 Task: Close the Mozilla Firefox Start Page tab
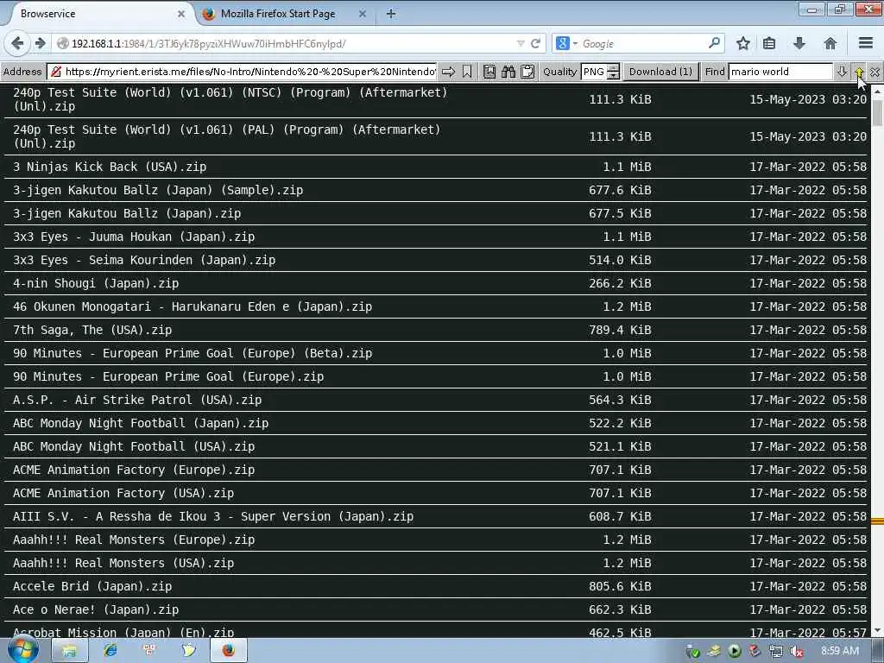[363, 14]
